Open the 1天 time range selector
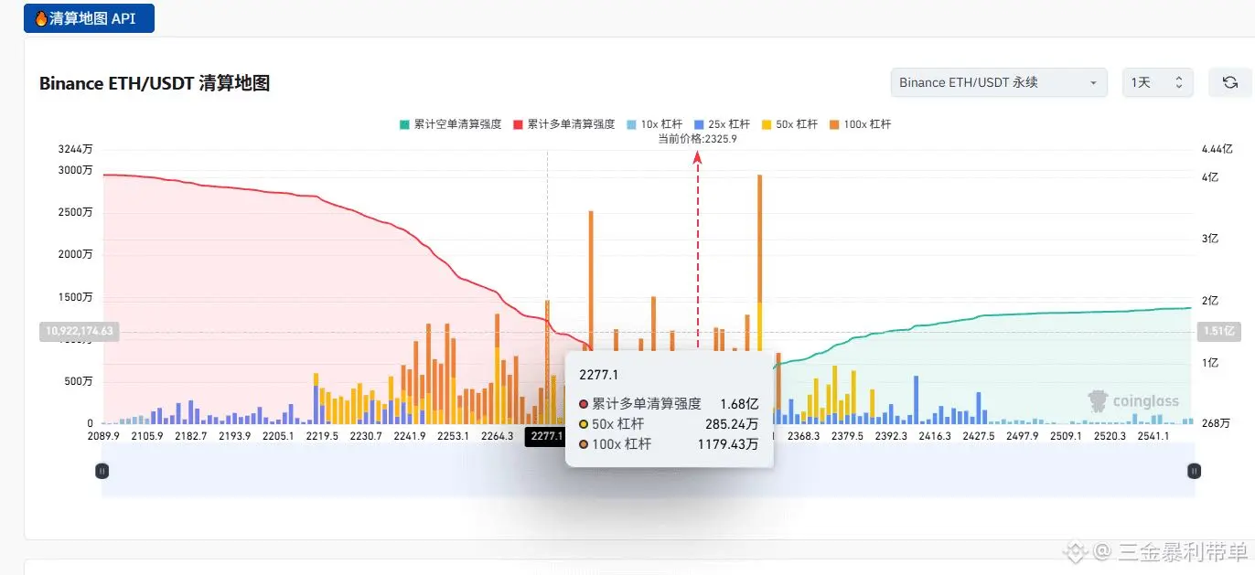The height and width of the screenshot is (575, 1255). [x=1158, y=82]
